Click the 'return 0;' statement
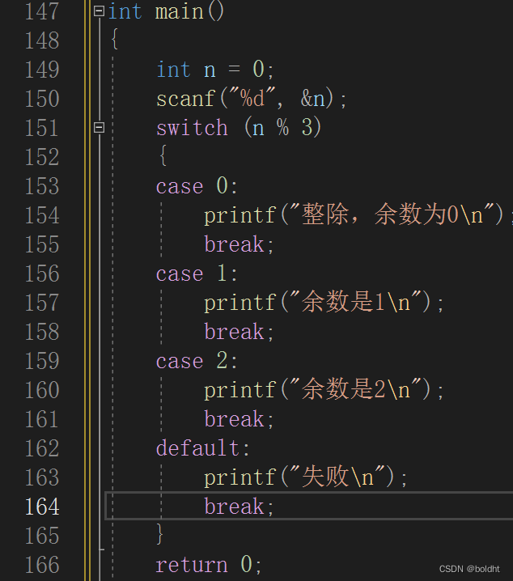Image resolution: width=513 pixels, height=581 pixels. (x=209, y=565)
